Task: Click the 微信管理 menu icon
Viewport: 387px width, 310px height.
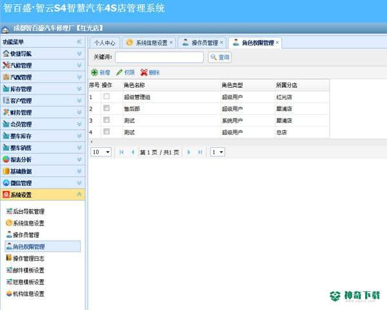Action: (x=6, y=183)
